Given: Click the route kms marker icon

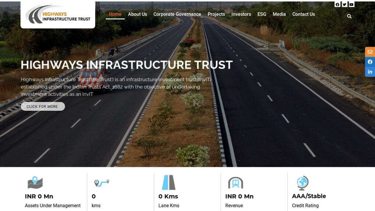Looking at the screenshot, I should tap(101, 183).
